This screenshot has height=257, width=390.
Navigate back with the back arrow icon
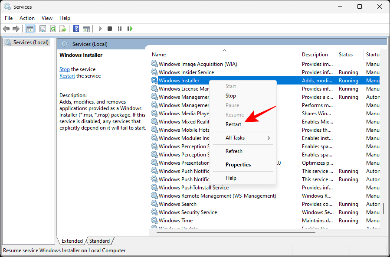tap(6, 29)
